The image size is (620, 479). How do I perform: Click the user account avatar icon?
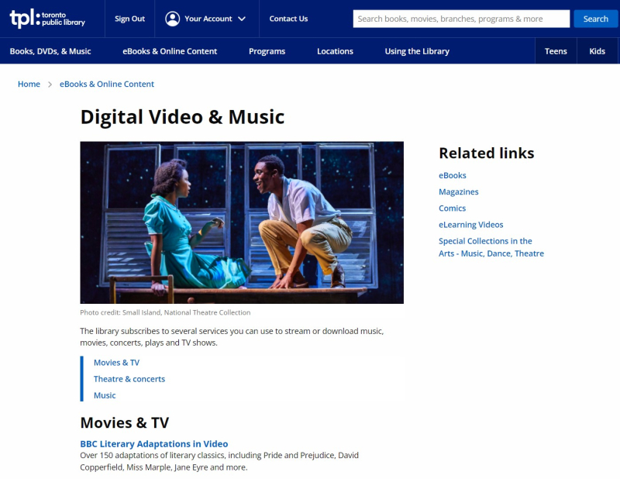click(x=172, y=19)
